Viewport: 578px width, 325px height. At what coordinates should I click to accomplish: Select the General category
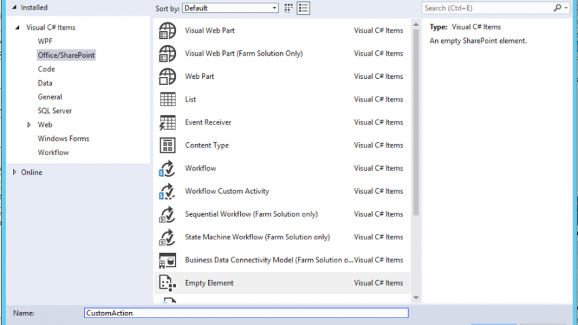point(50,97)
